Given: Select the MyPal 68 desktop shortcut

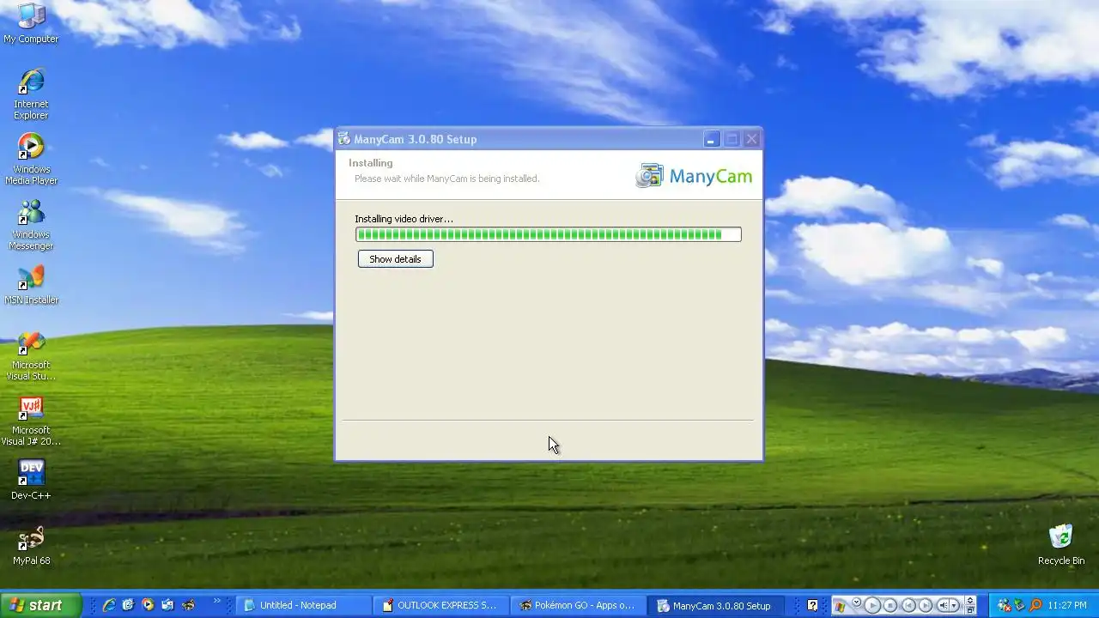Looking at the screenshot, I should [x=31, y=546].
